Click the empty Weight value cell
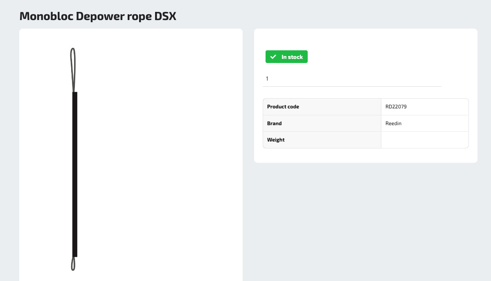The height and width of the screenshot is (281, 491). tap(424, 140)
